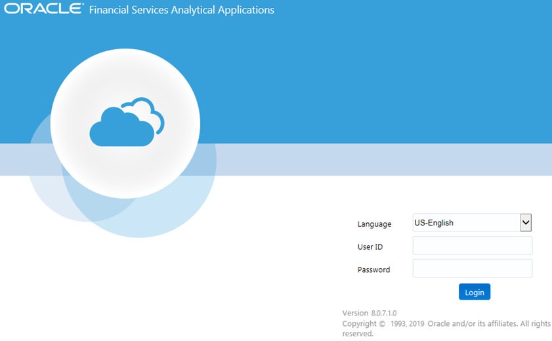
Task: Click the white circular badge
Action: tap(125, 123)
